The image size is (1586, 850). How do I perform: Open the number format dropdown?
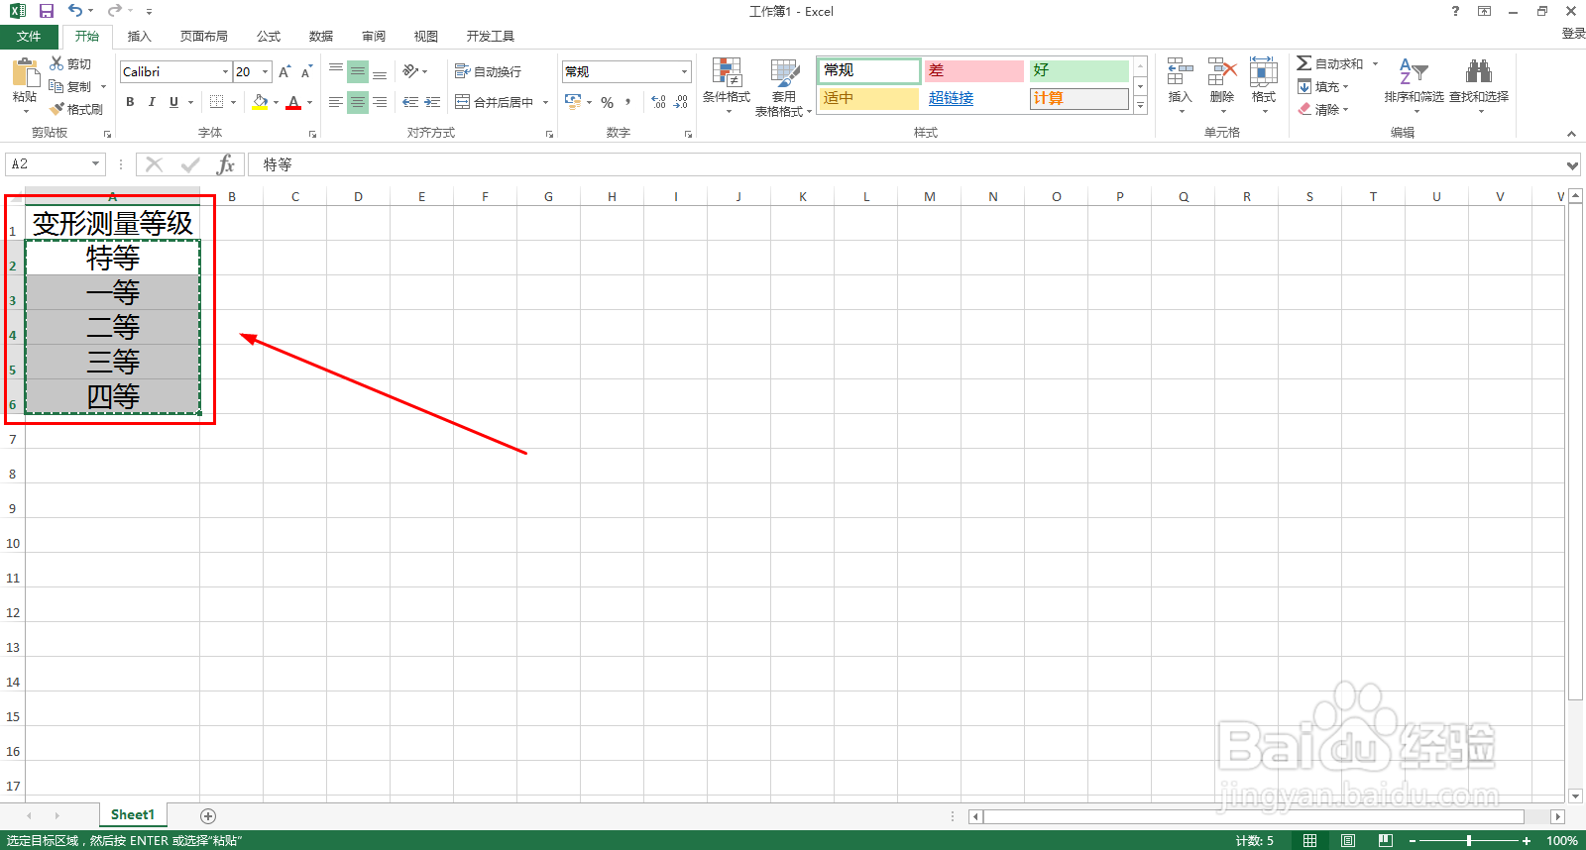point(684,71)
